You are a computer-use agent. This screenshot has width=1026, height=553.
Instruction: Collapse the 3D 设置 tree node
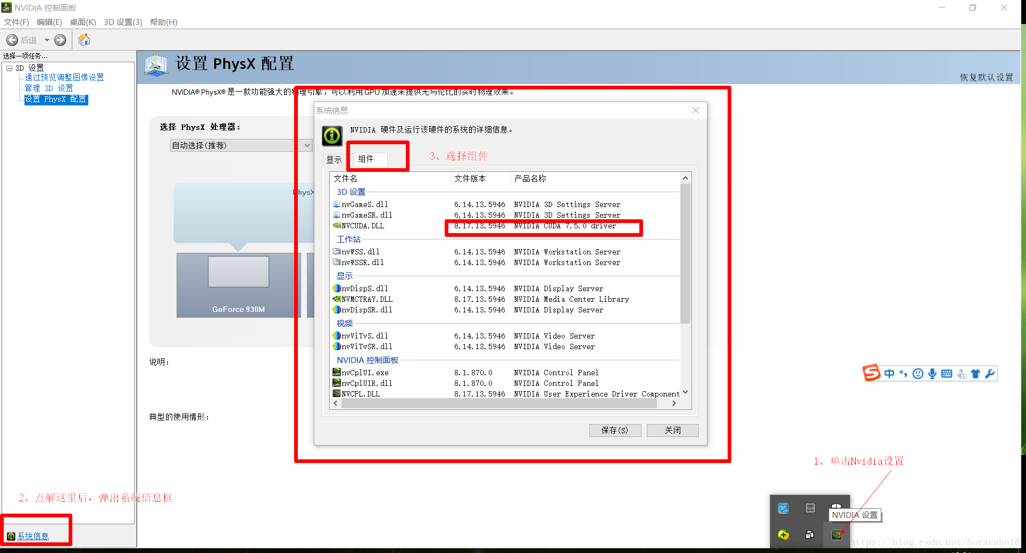pyautogui.click(x=9, y=68)
